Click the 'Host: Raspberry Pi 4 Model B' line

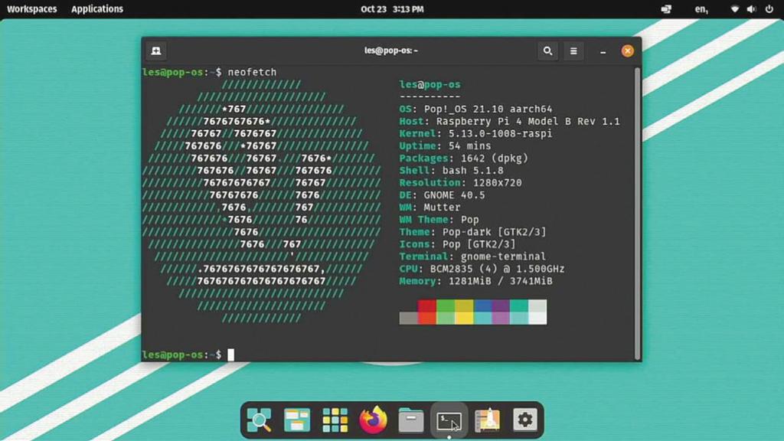(509, 122)
